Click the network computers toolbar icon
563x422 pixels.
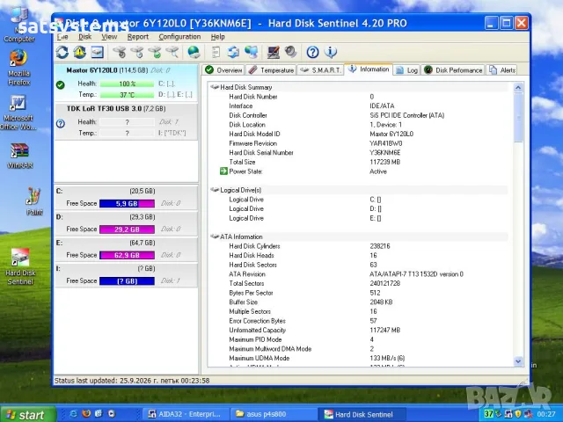point(251,53)
